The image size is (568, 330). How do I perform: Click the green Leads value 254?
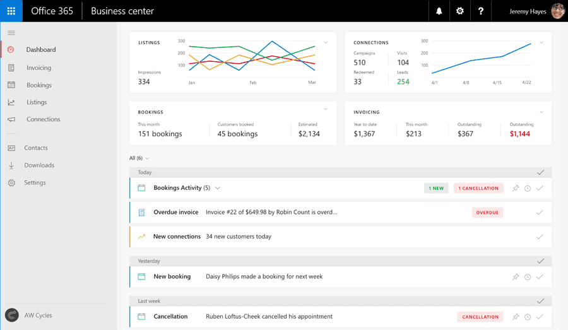[x=403, y=81]
